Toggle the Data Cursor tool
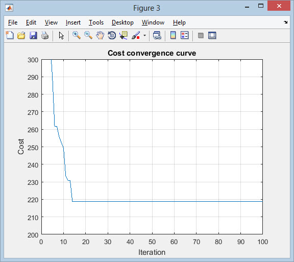Viewport: 294px width, 262px height. 124,35
